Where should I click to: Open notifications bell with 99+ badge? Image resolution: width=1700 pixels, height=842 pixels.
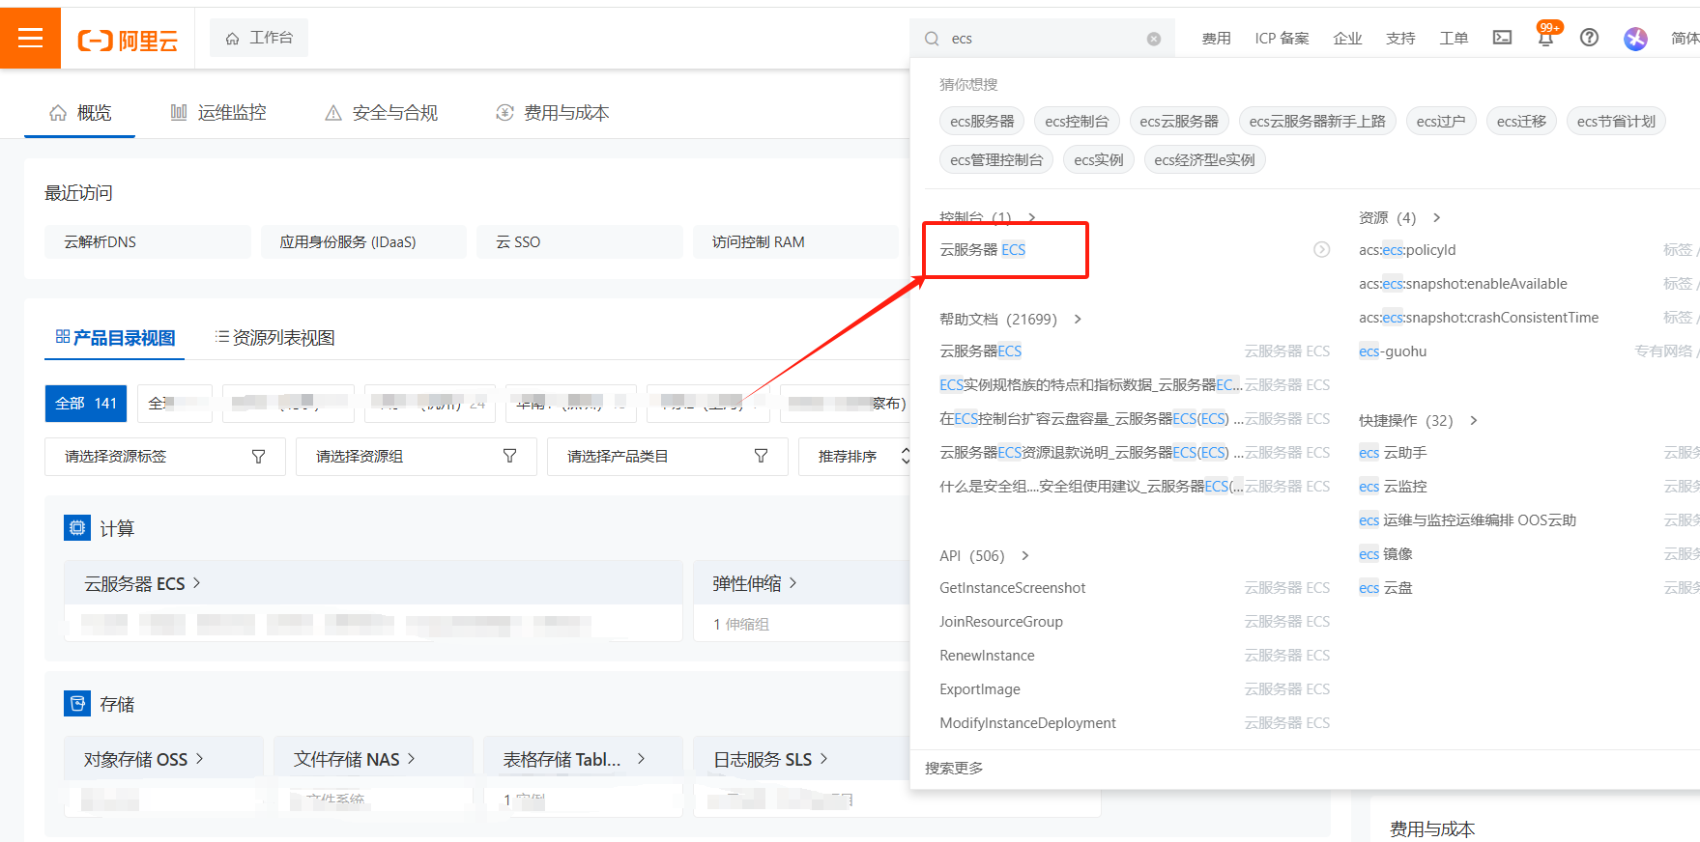tap(1546, 37)
